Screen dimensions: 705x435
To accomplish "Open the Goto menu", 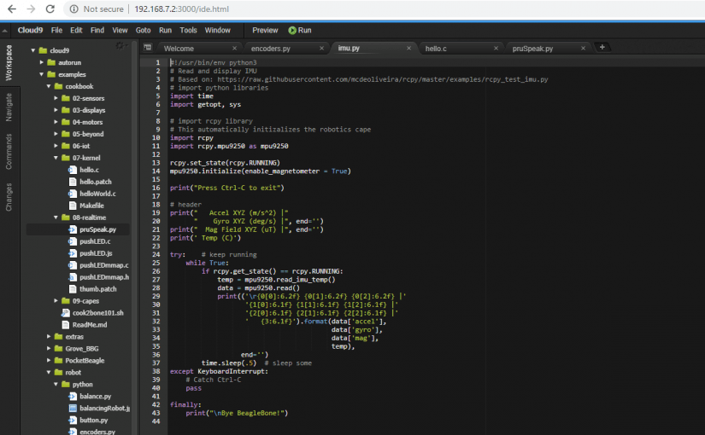I will click(143, 30).
